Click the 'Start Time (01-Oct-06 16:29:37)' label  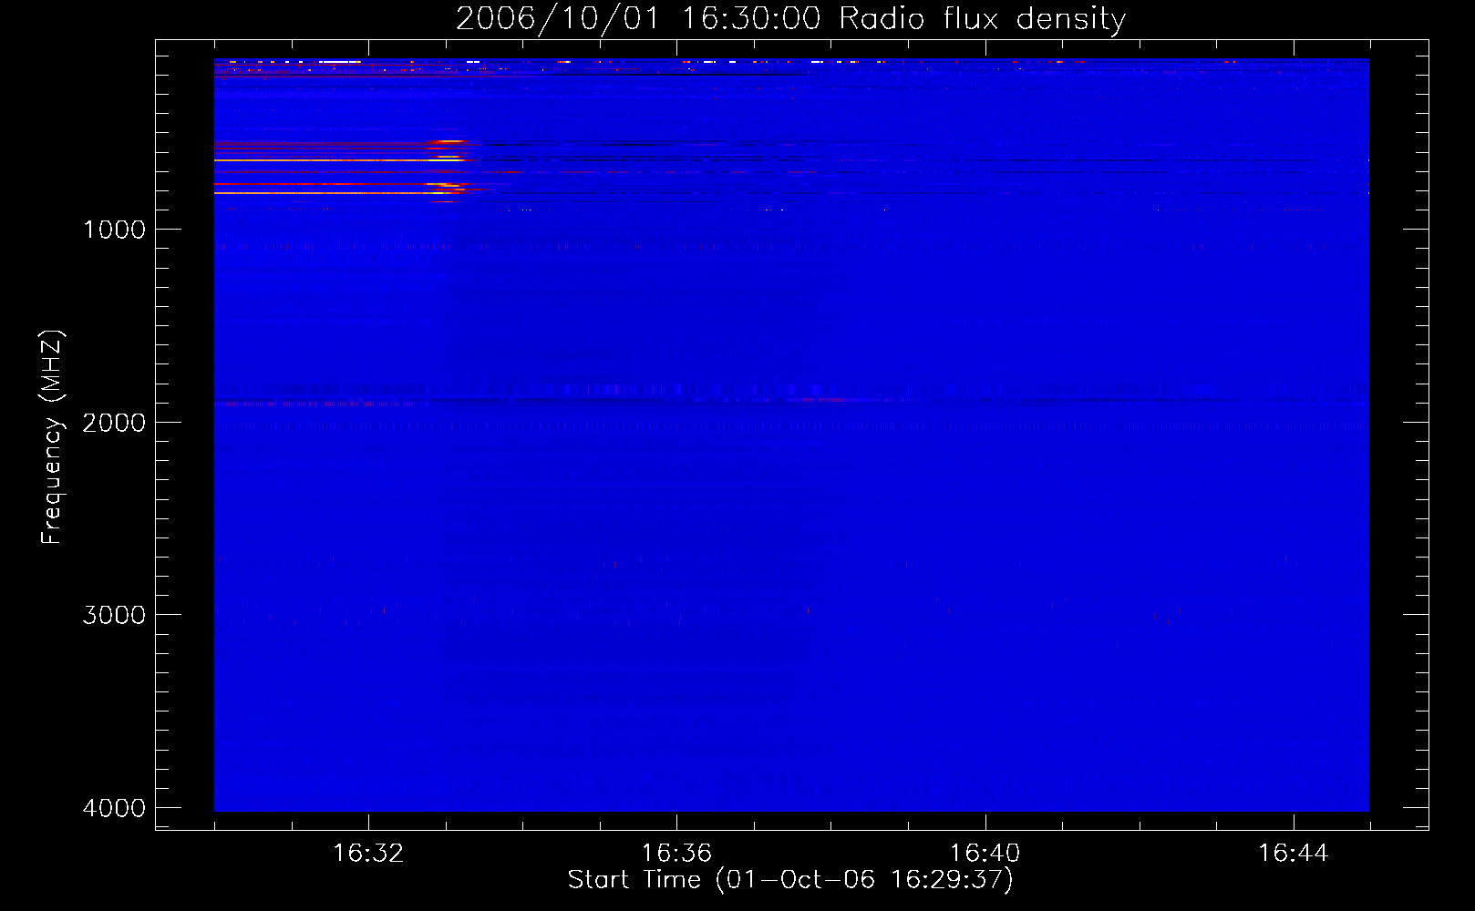coord(790,880)
